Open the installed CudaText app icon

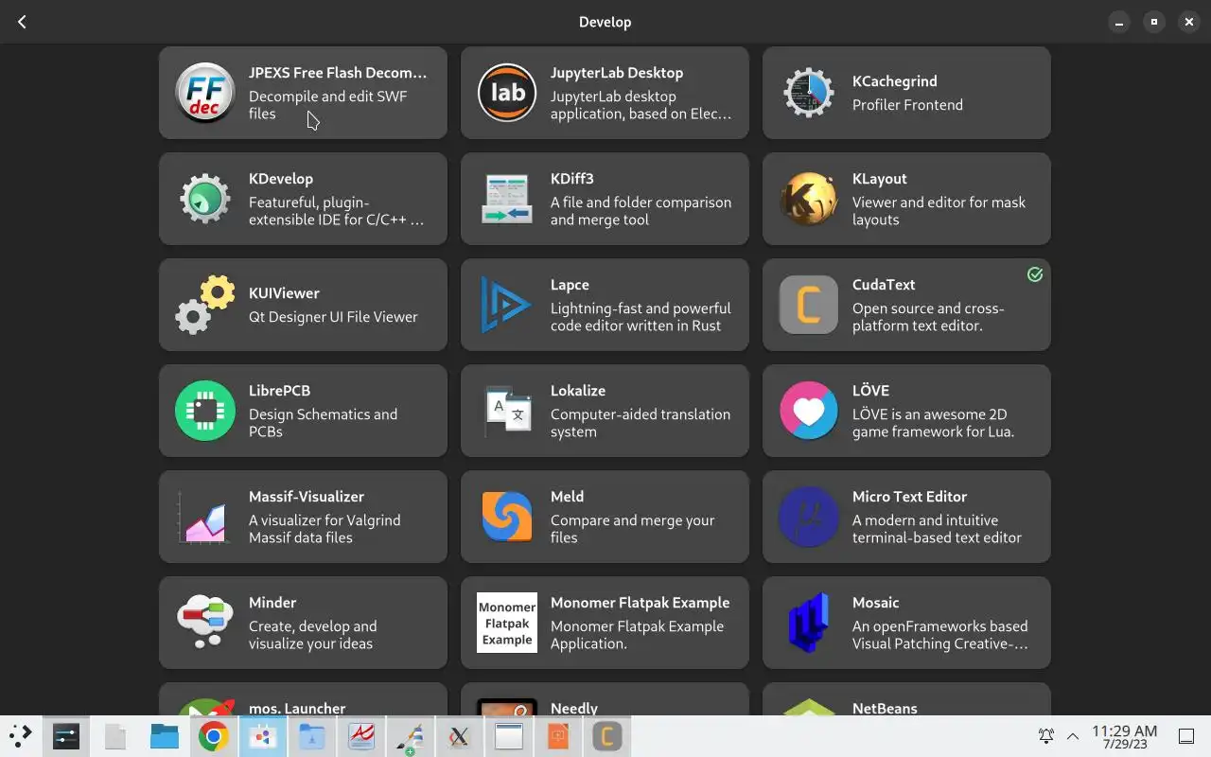tap(809, 305)
